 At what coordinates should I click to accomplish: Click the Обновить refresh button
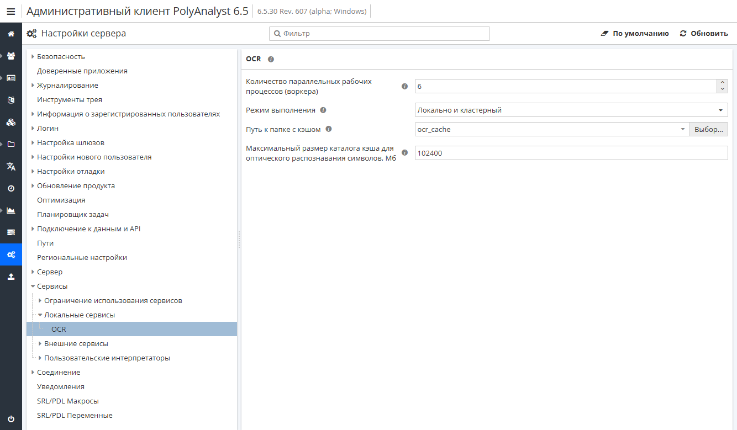704,34
